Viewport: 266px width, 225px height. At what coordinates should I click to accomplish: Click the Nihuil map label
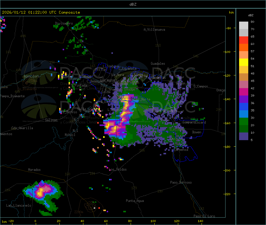coord(70,135)
